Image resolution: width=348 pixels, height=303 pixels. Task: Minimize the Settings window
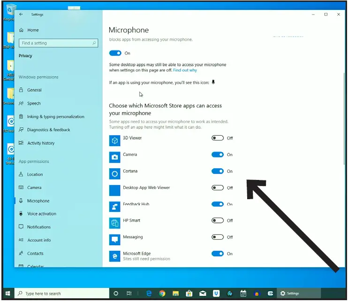[313, 15]
